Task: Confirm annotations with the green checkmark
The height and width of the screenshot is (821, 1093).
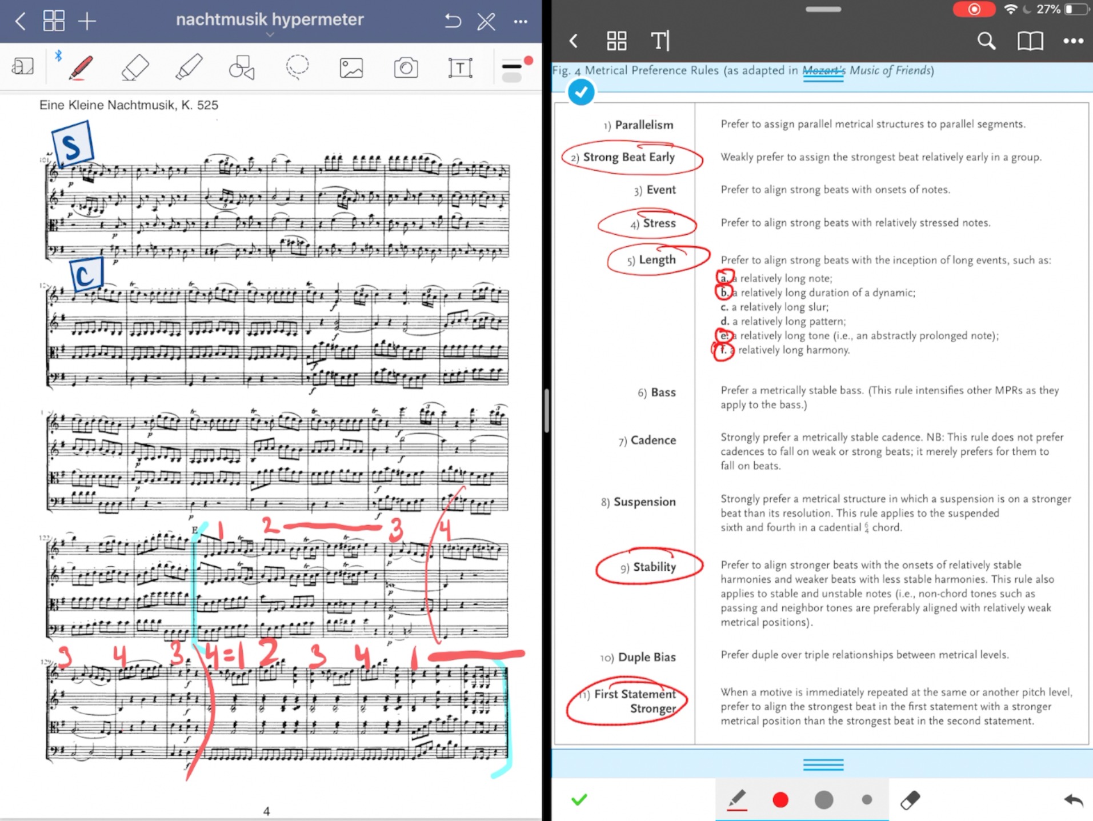Action: (579, 799)
